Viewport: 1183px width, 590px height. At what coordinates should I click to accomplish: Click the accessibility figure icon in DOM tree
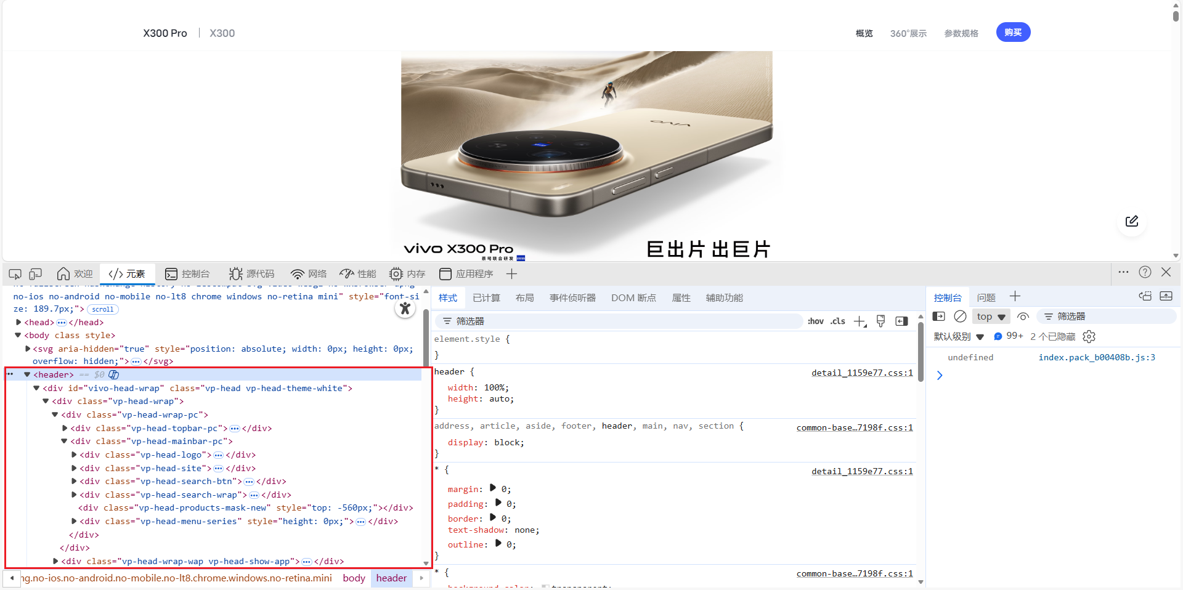coord(405,309)
